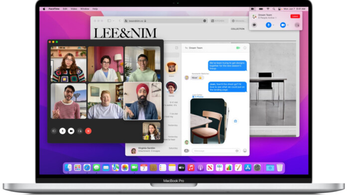The height and width of the screenshot is (195, 347).
Task: Mute microphone in FaceTime call window
Action: click(62, 131)
